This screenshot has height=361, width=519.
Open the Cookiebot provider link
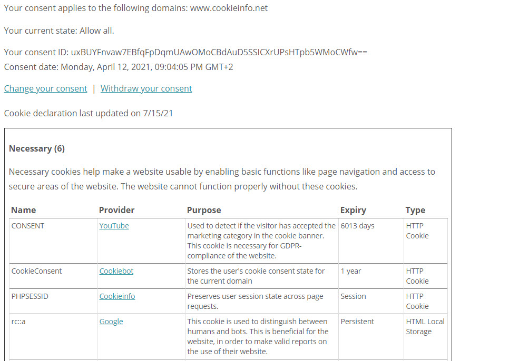tap(116, 271)
